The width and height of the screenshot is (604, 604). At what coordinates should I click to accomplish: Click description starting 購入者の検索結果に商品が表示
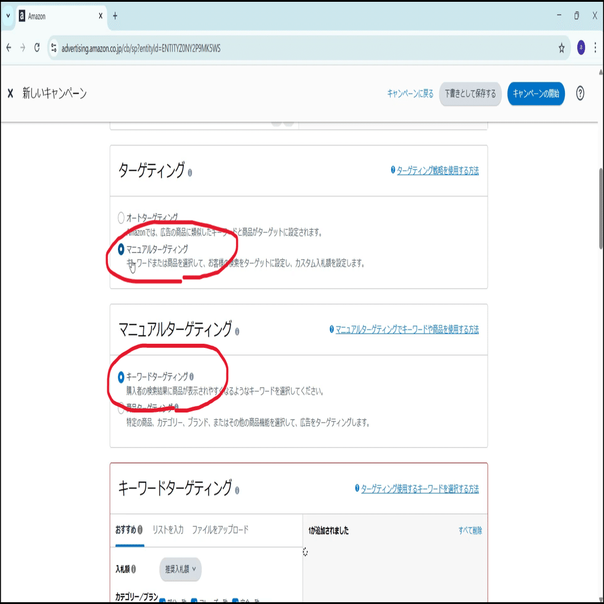225,391
